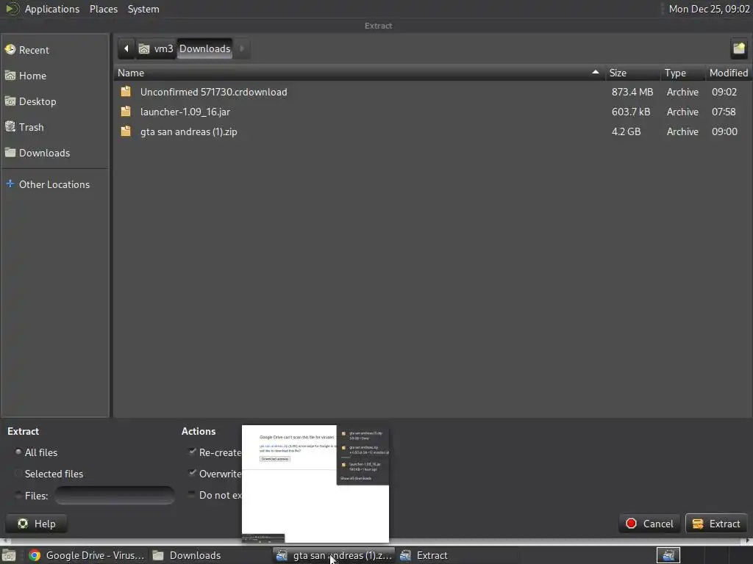Sort files by Size column

pyautogui.click(x=632, y=73)
